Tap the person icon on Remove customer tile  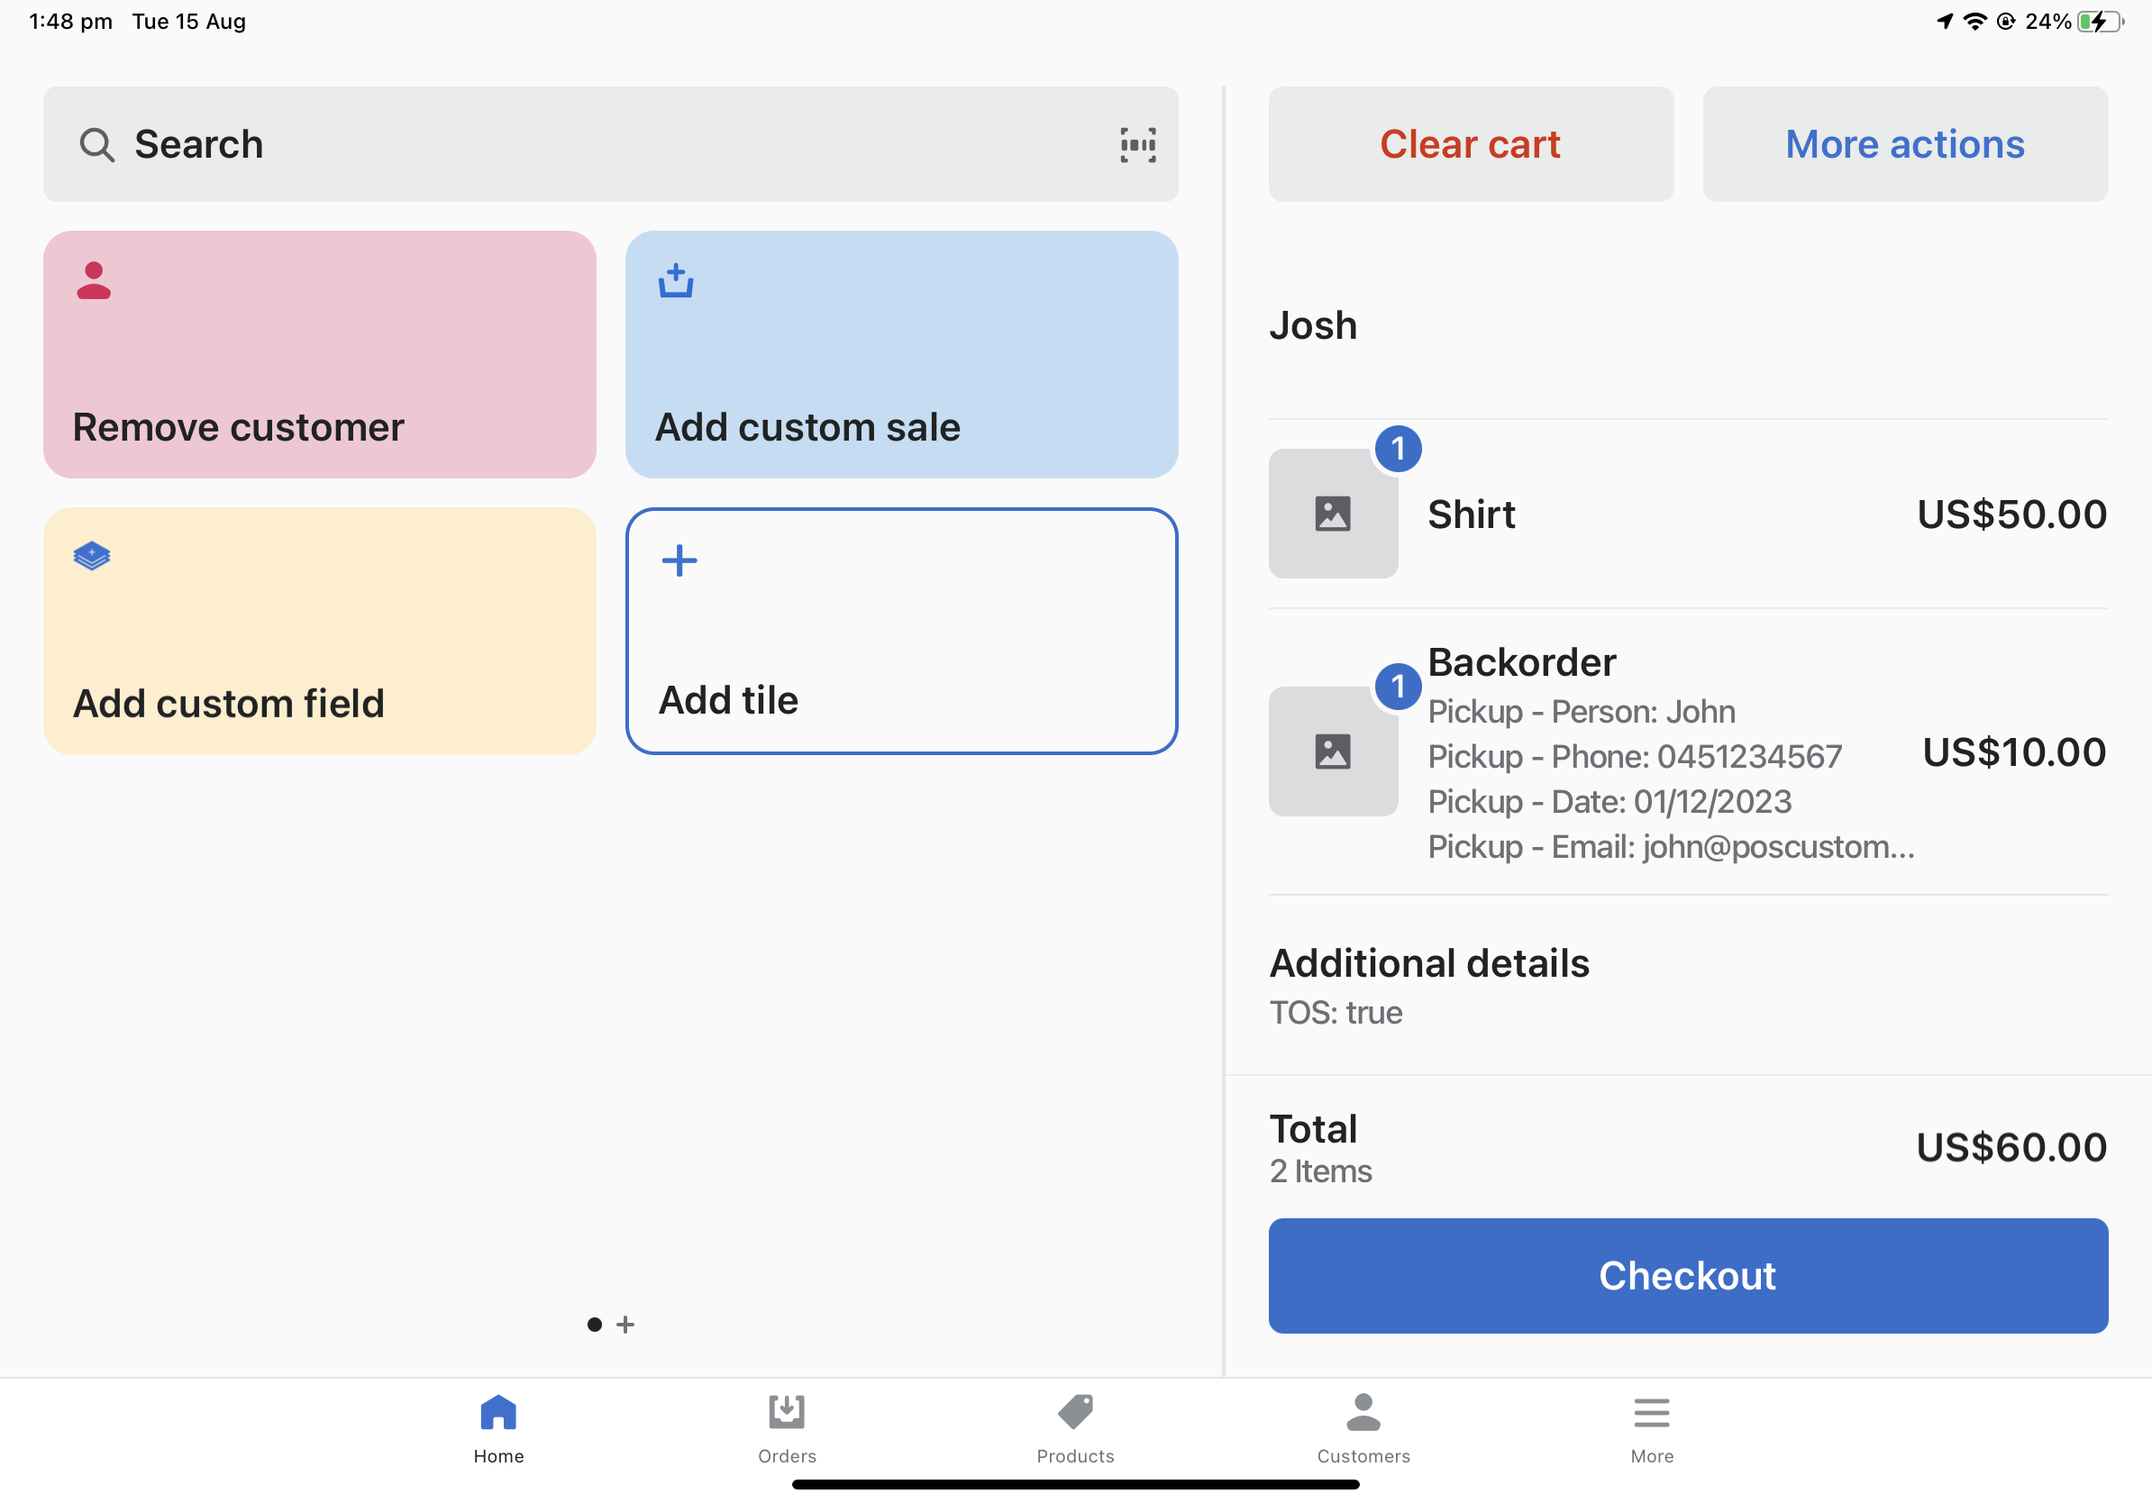(94, 280)
